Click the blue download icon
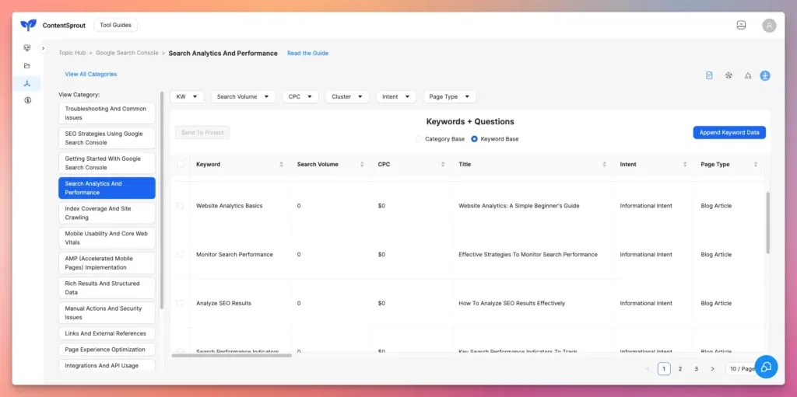 [x=764, y=75]
